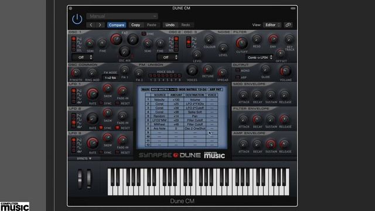
Task: Click the OSC MIX knob
Action: pyautogui.click(x=125, y=52)
